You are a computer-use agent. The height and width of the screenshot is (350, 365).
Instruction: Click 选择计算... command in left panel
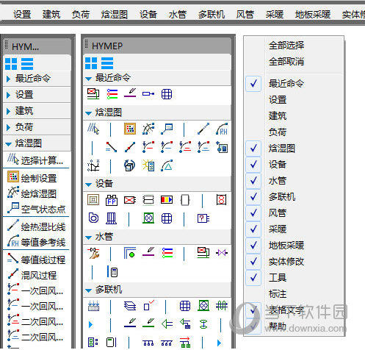[x=35, y=160]
